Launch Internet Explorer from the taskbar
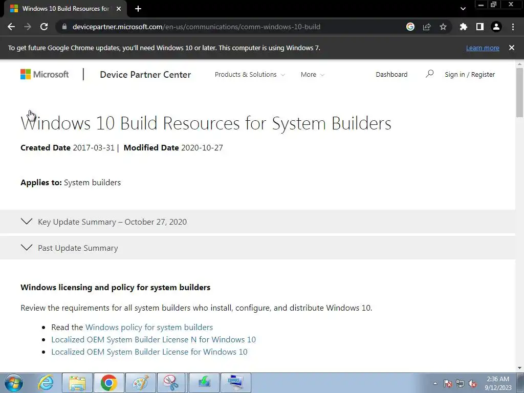 (46, 383)
